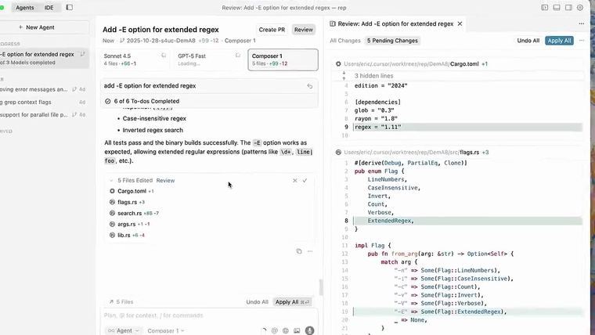
Task: Click the image attach icon in chat input
Action: [x=297, y=331]
